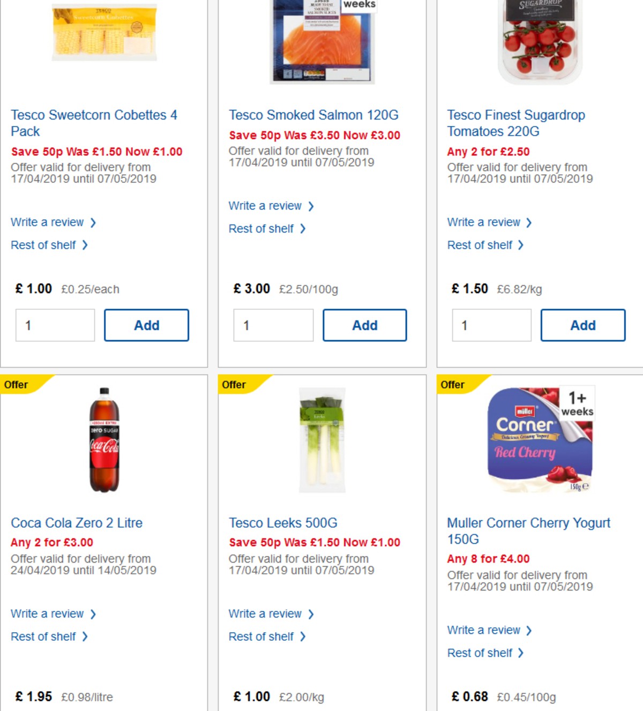The height and width of the screenshot is (711, 643).
Task: View rest of shelf for sweetcorn cobettes
Action: point(44,245)
